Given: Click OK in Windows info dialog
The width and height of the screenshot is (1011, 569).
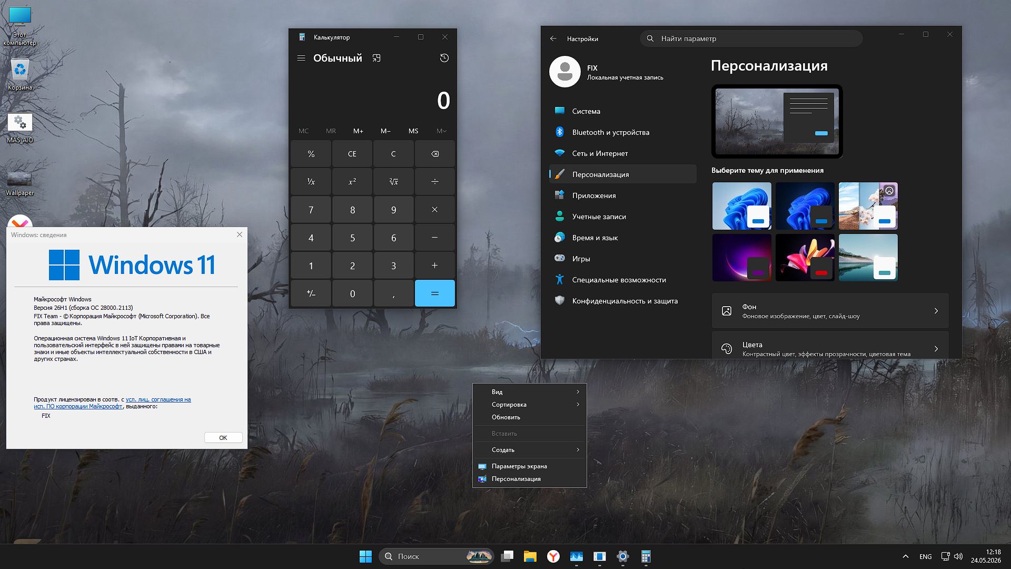Looking at the screenshot, I should coord(223,438).
